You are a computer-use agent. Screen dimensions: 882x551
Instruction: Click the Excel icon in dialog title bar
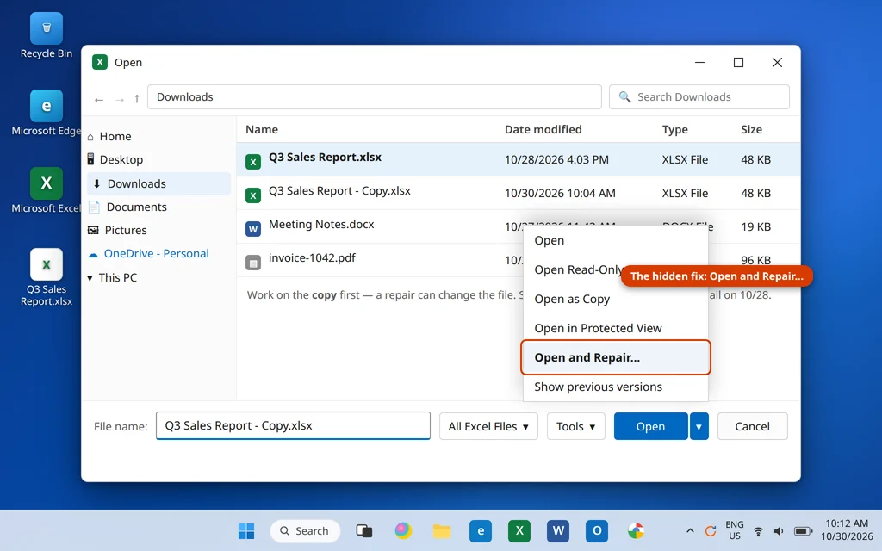pyautogui.click(x=100, y=62)
